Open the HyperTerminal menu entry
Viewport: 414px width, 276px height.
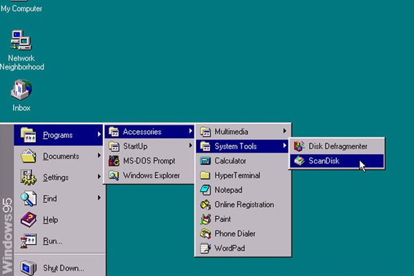pyautogui.click(x=242, y=175)
